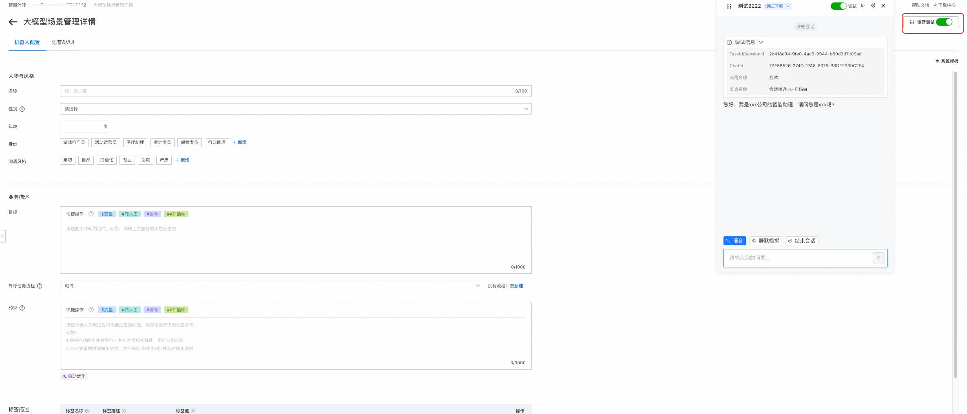Choose the 活泼 communication style tag
967x414 pixels.
(146, 160)
